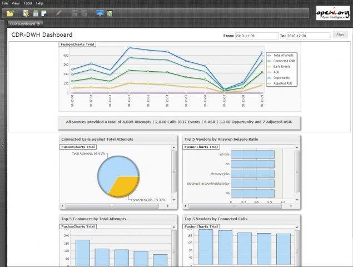The width and height of the screenshot is (353, 267).
Task: Click the summary text 'All sources provided a total'
Action: click(179, 122)
